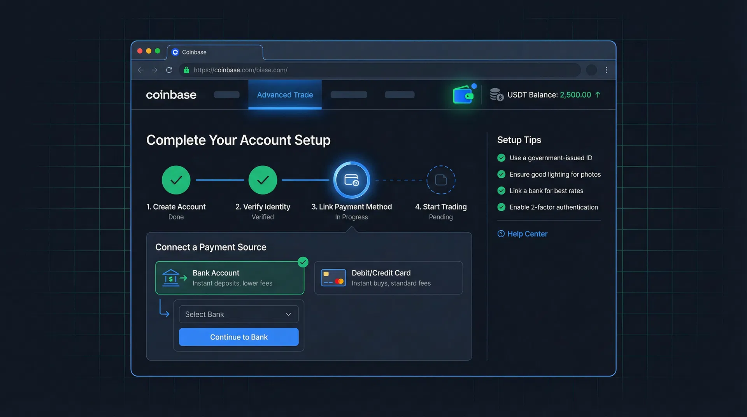Select the Bank Account payment icon
This screenshot has width=747, height=417.
174,278
